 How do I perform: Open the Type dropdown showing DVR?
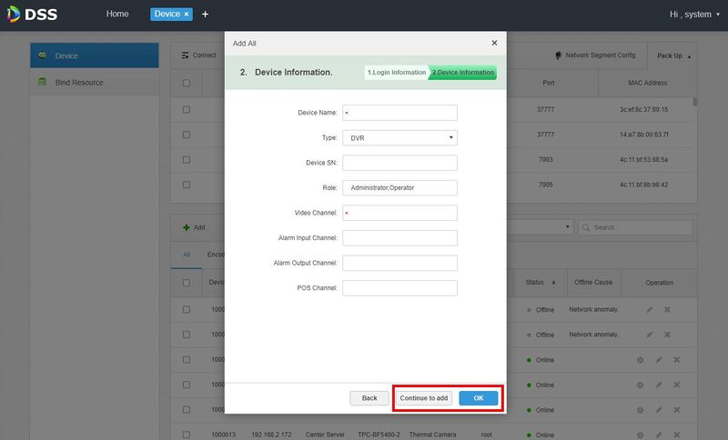click(399, 137)
